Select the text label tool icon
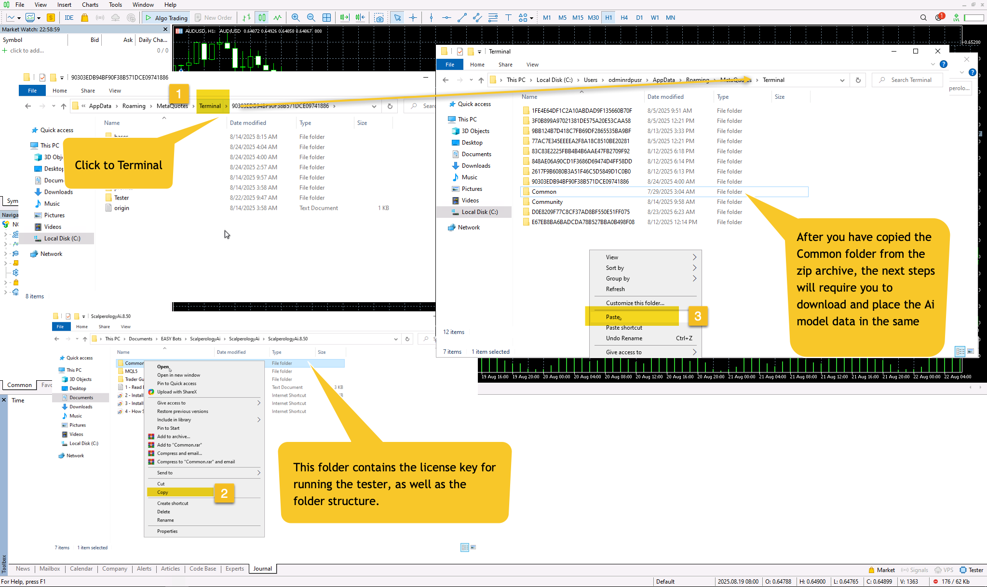The image size is (987, 587). coord(508,18)
